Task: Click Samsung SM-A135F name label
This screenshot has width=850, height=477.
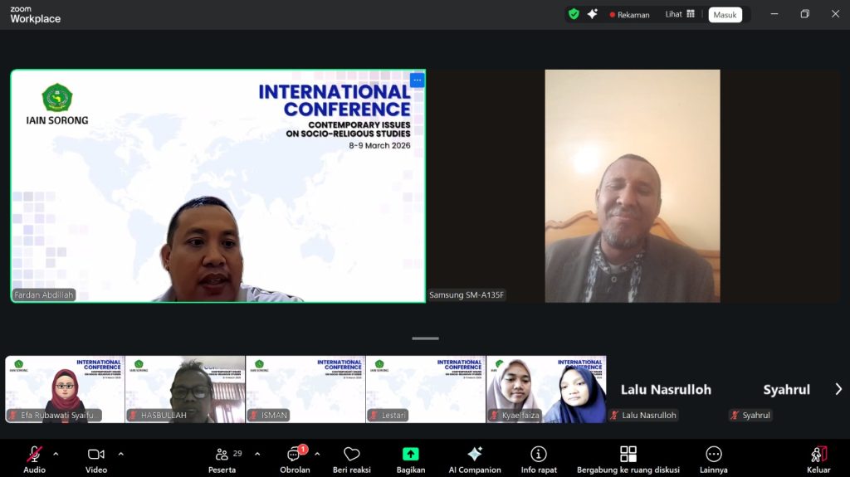Action: (467, 294)
